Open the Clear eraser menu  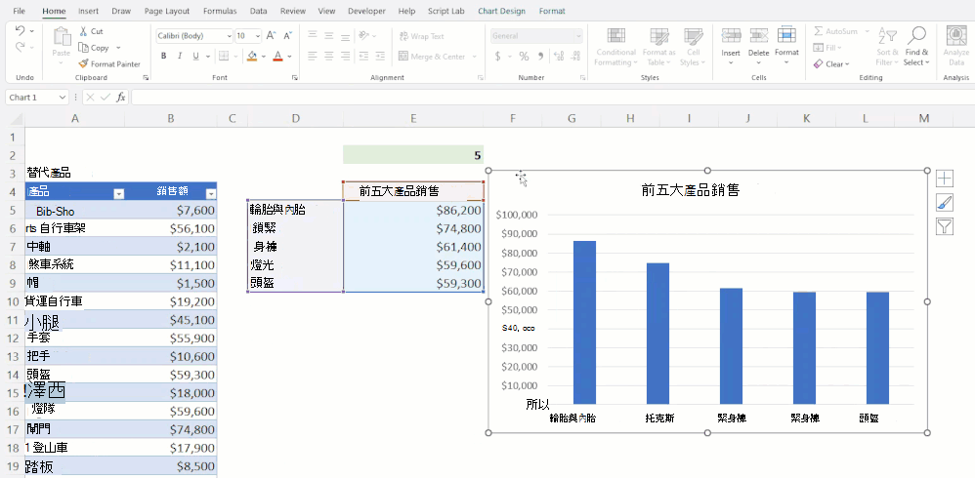click(x=831, y=64)
